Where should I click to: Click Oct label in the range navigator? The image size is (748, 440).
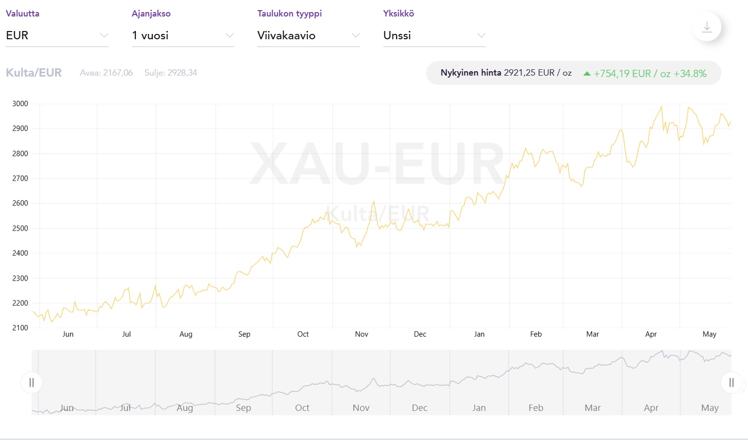pyautogui.click(x=302, y=408)
